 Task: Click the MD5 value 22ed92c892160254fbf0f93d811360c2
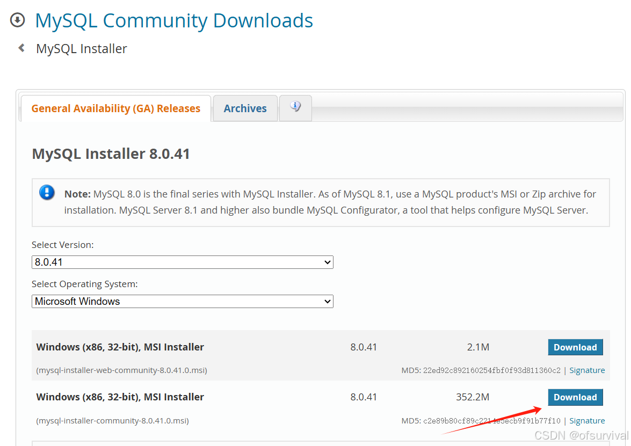[x=491, y=370]
